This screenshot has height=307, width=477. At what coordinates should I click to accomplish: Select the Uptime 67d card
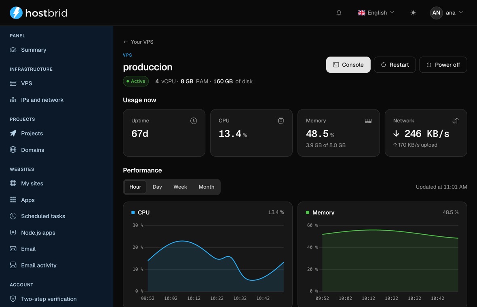(164, 133)
